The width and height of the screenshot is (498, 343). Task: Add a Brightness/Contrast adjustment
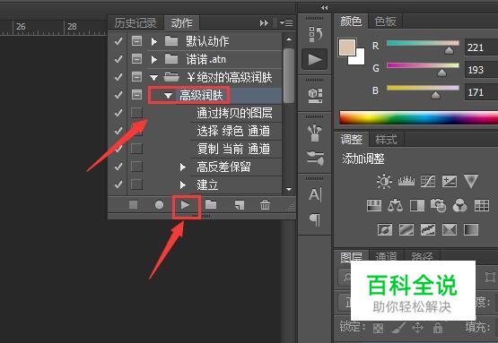(x=384, y=181)
